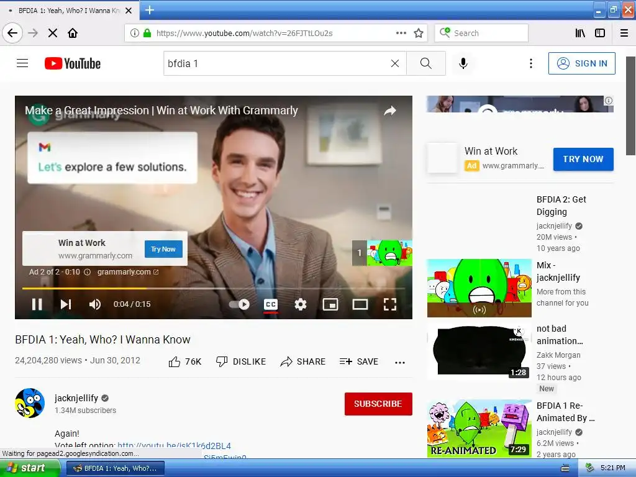This screenshot has height=477, width=636.
Task: Visit grammarly.com link in ad overlay
Action: pos(128,272)
